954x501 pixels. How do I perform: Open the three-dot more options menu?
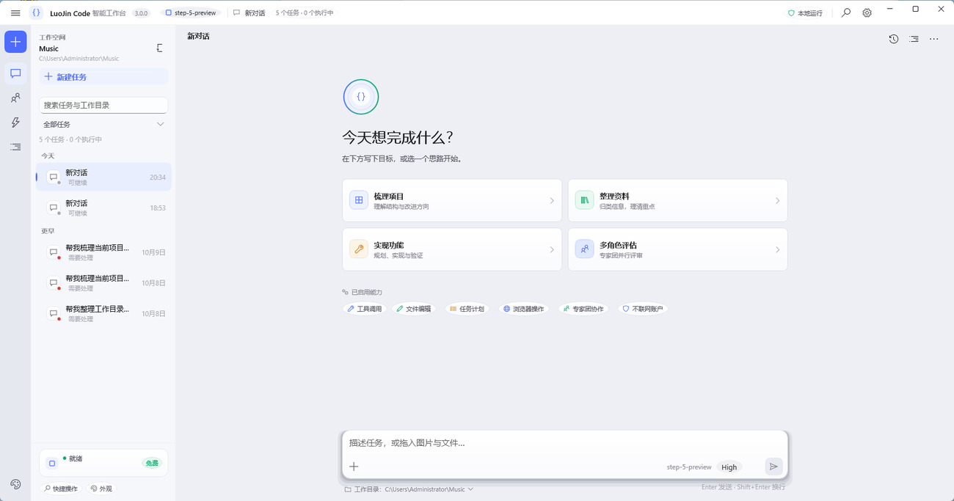click(x=933, y=39)
